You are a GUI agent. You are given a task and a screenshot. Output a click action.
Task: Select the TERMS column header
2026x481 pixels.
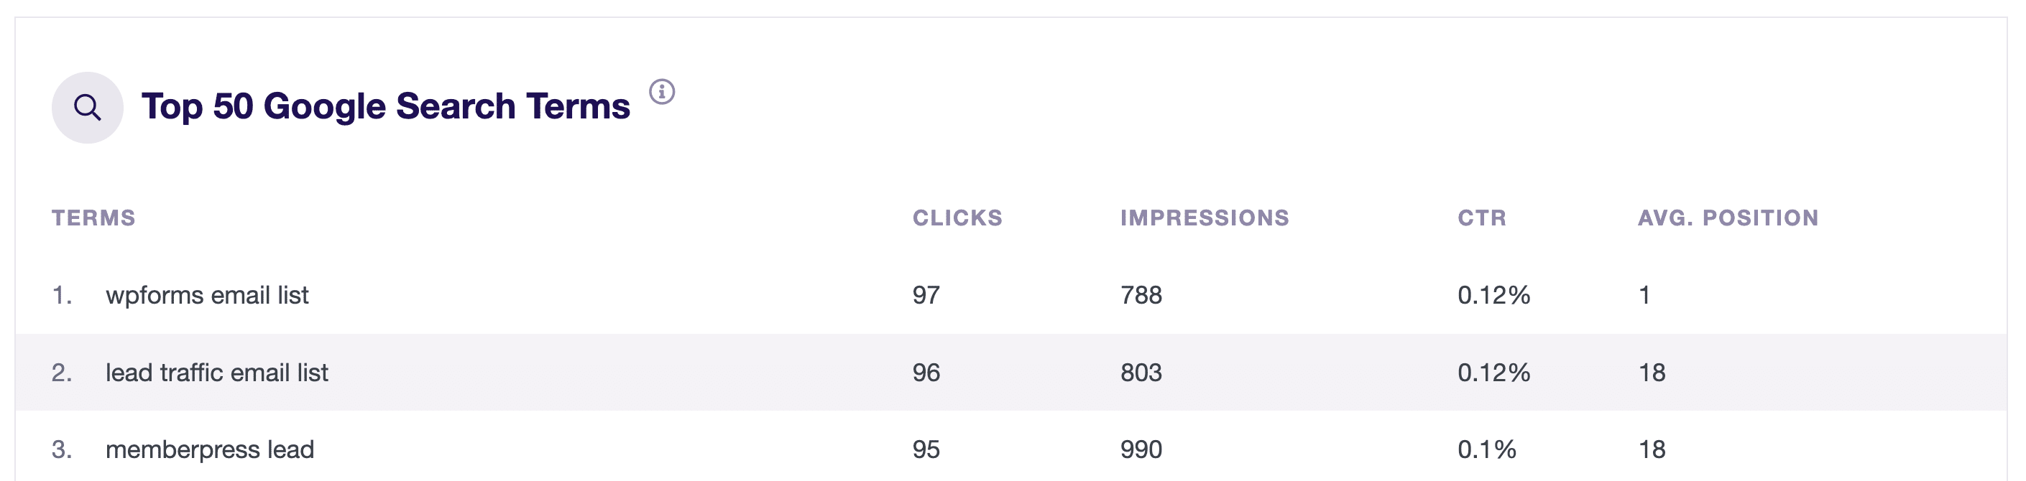pyautogui.click(x=93, y=218)
